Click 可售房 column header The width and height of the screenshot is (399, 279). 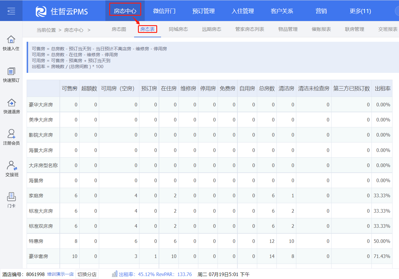click(x=70, y=88)
